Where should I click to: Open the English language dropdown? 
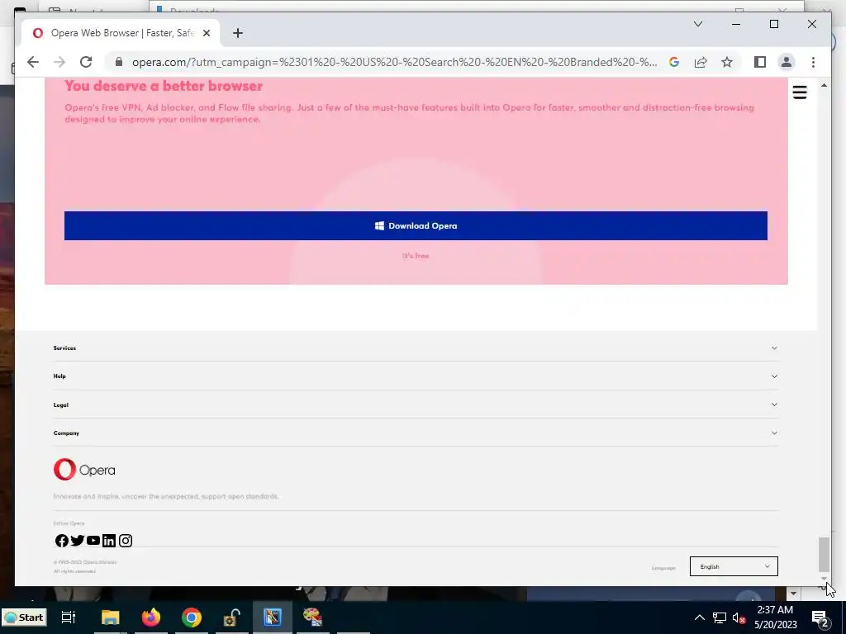click(734, 566)
